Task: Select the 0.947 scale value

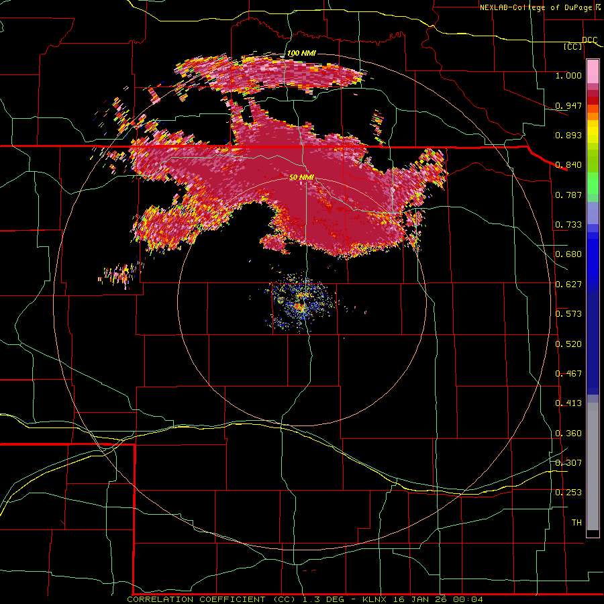Action: click(568, 105)
